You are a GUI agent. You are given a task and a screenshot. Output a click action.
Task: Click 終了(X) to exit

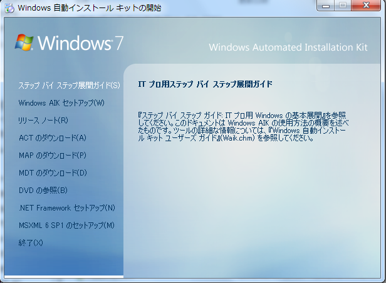31,243
